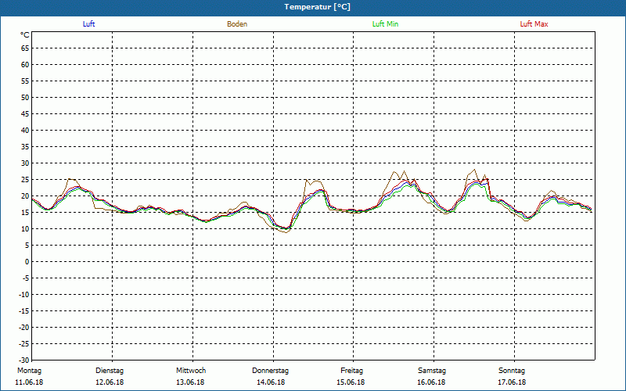Viewport: 626px width, 391px height.
Task: Click the date 17.06.18
Action: [x=512, y=382]
